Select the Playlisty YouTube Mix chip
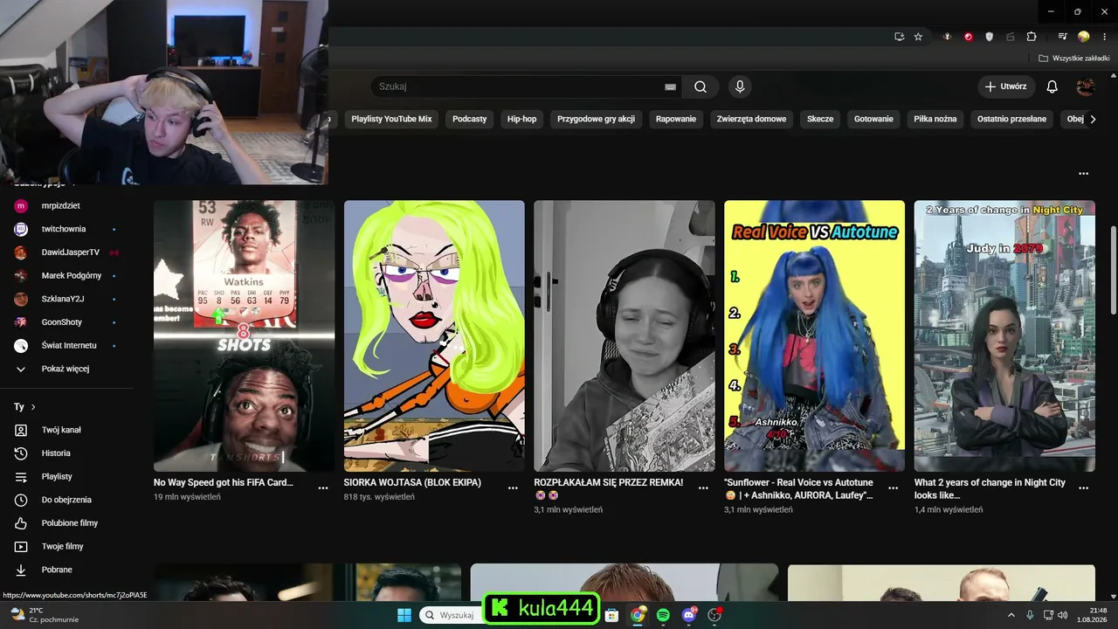Viewport: 1118px width, 629px height. point(391,119)
